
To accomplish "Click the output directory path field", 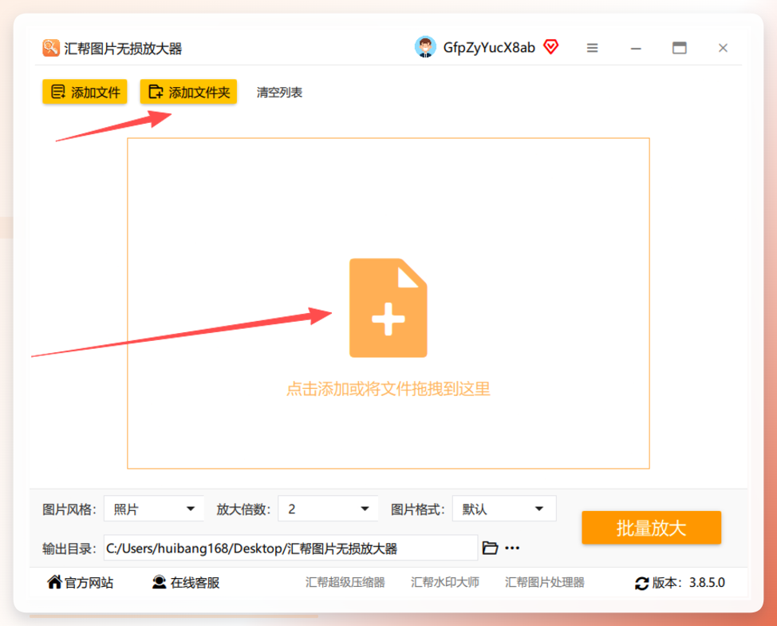I will 290,548.
